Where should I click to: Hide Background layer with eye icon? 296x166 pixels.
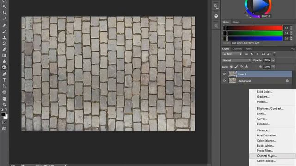pos(224,81)
